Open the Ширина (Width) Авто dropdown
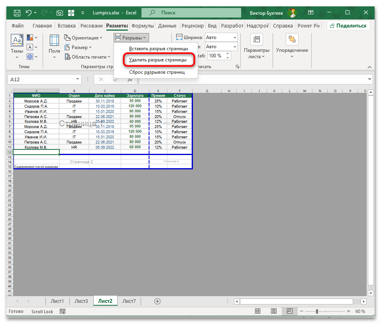Viewport: 381px width, 324px height. pyautogui.click(x=221, y=37)
